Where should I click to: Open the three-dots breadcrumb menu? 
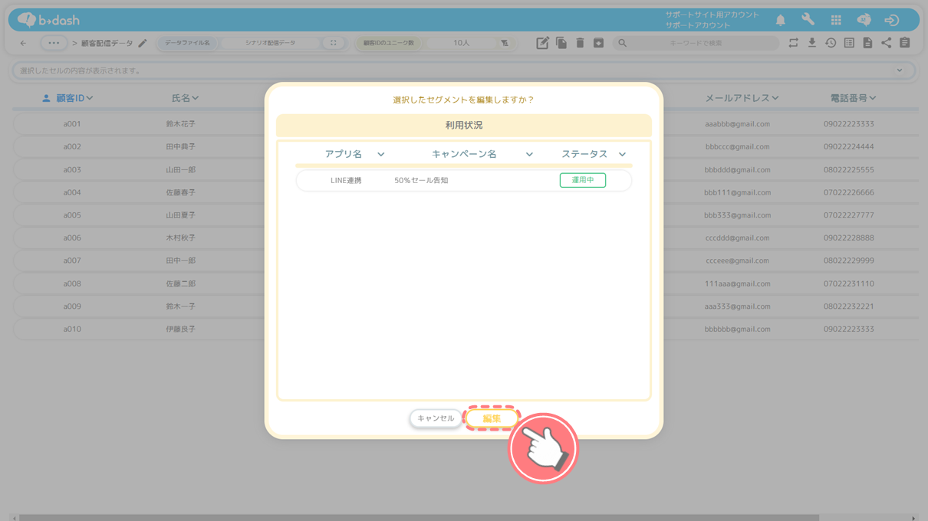pyautogui.click(x=53, y=43)
